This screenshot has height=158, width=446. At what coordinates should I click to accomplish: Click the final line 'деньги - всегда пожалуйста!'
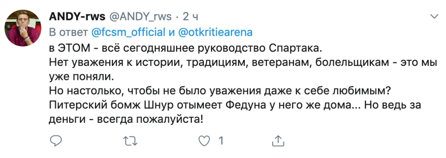coord(126,120)
